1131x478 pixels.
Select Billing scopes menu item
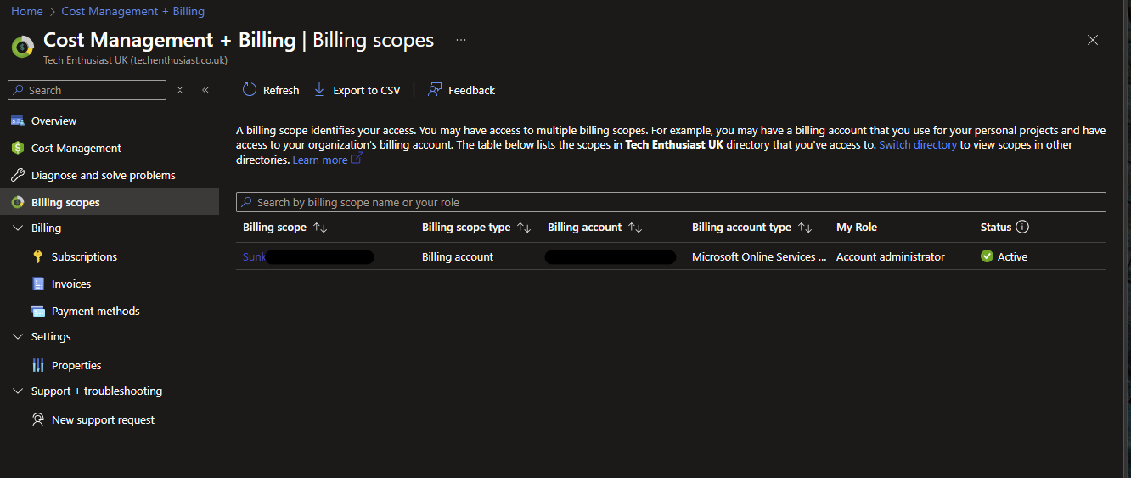point(110,202)
